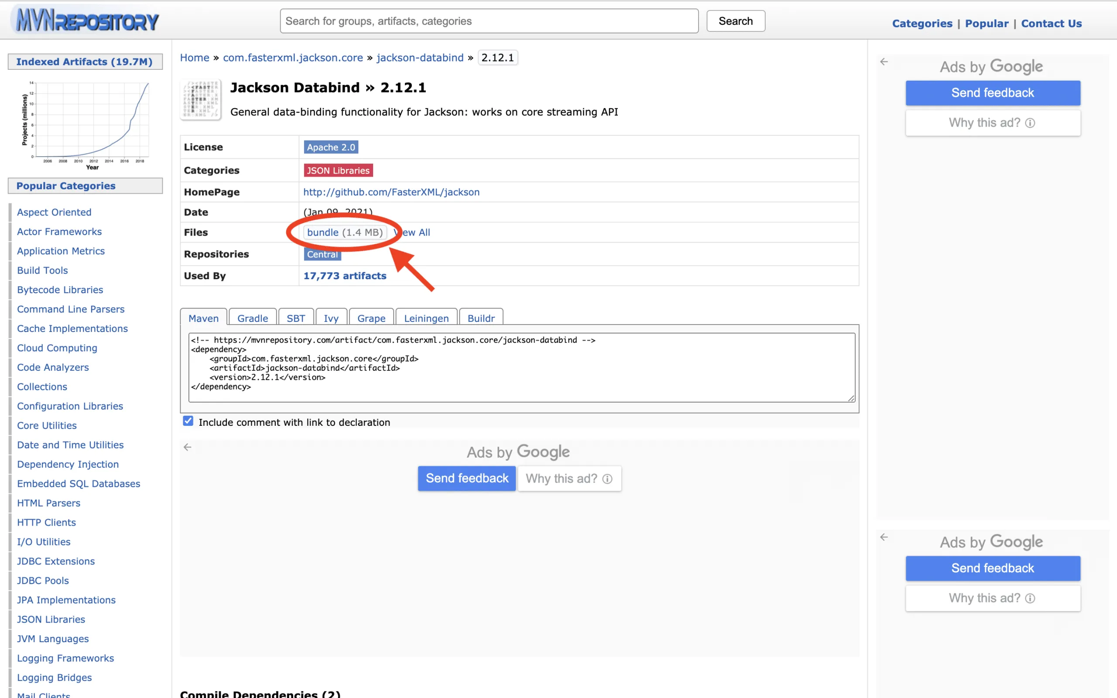Open Date and Time Utilities category
Viewport: 1117px width, 698px height.
coord(70,445)
